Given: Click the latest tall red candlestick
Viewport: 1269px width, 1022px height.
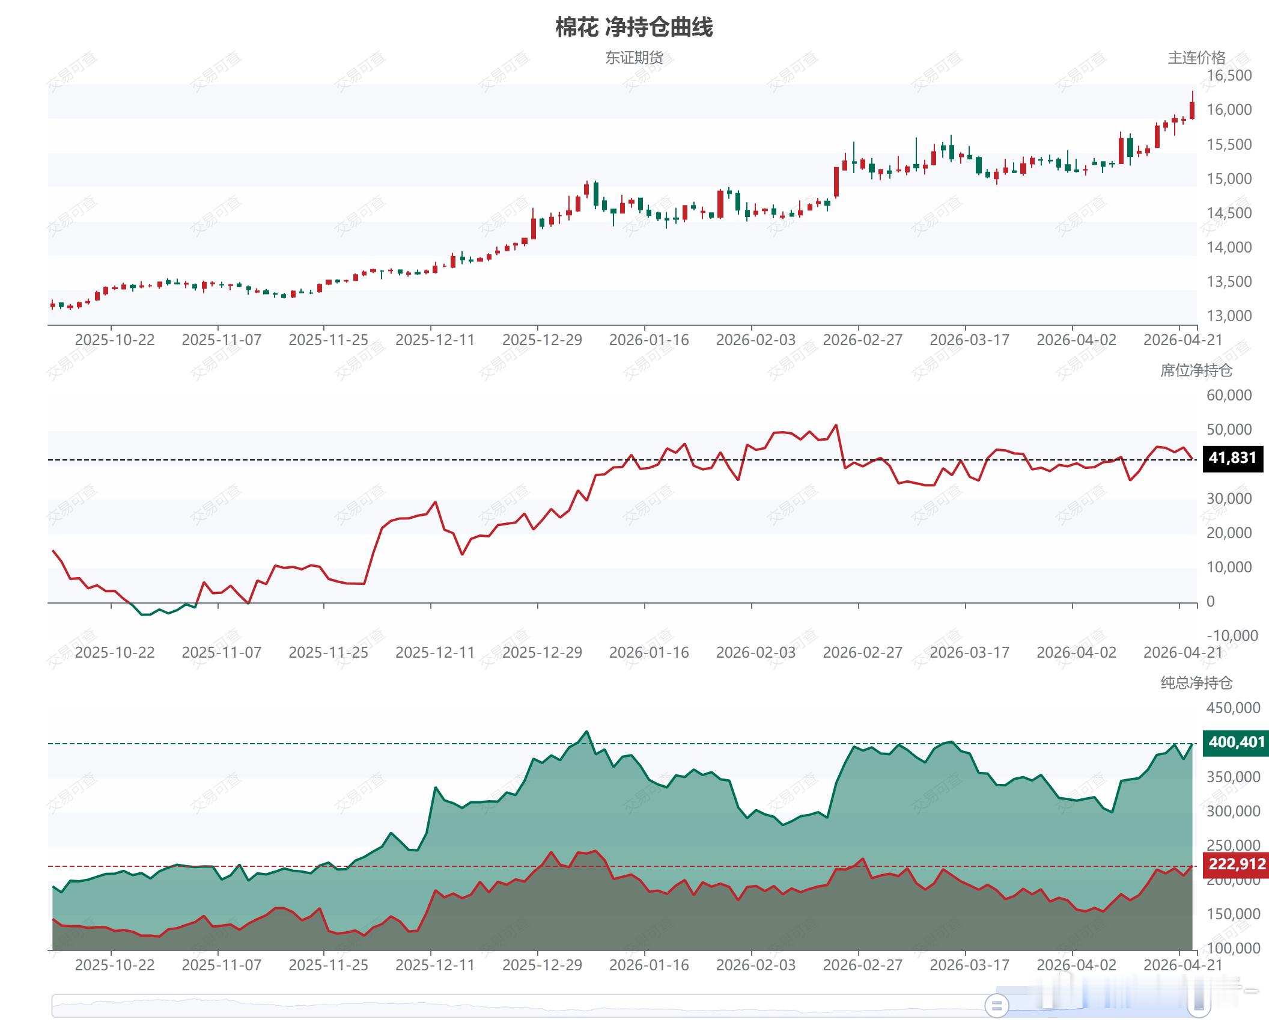Looking at the screenshot, I should 1192,110.
